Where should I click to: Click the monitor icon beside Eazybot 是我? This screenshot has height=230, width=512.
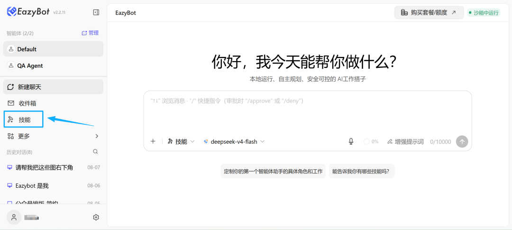coord(9,185)
